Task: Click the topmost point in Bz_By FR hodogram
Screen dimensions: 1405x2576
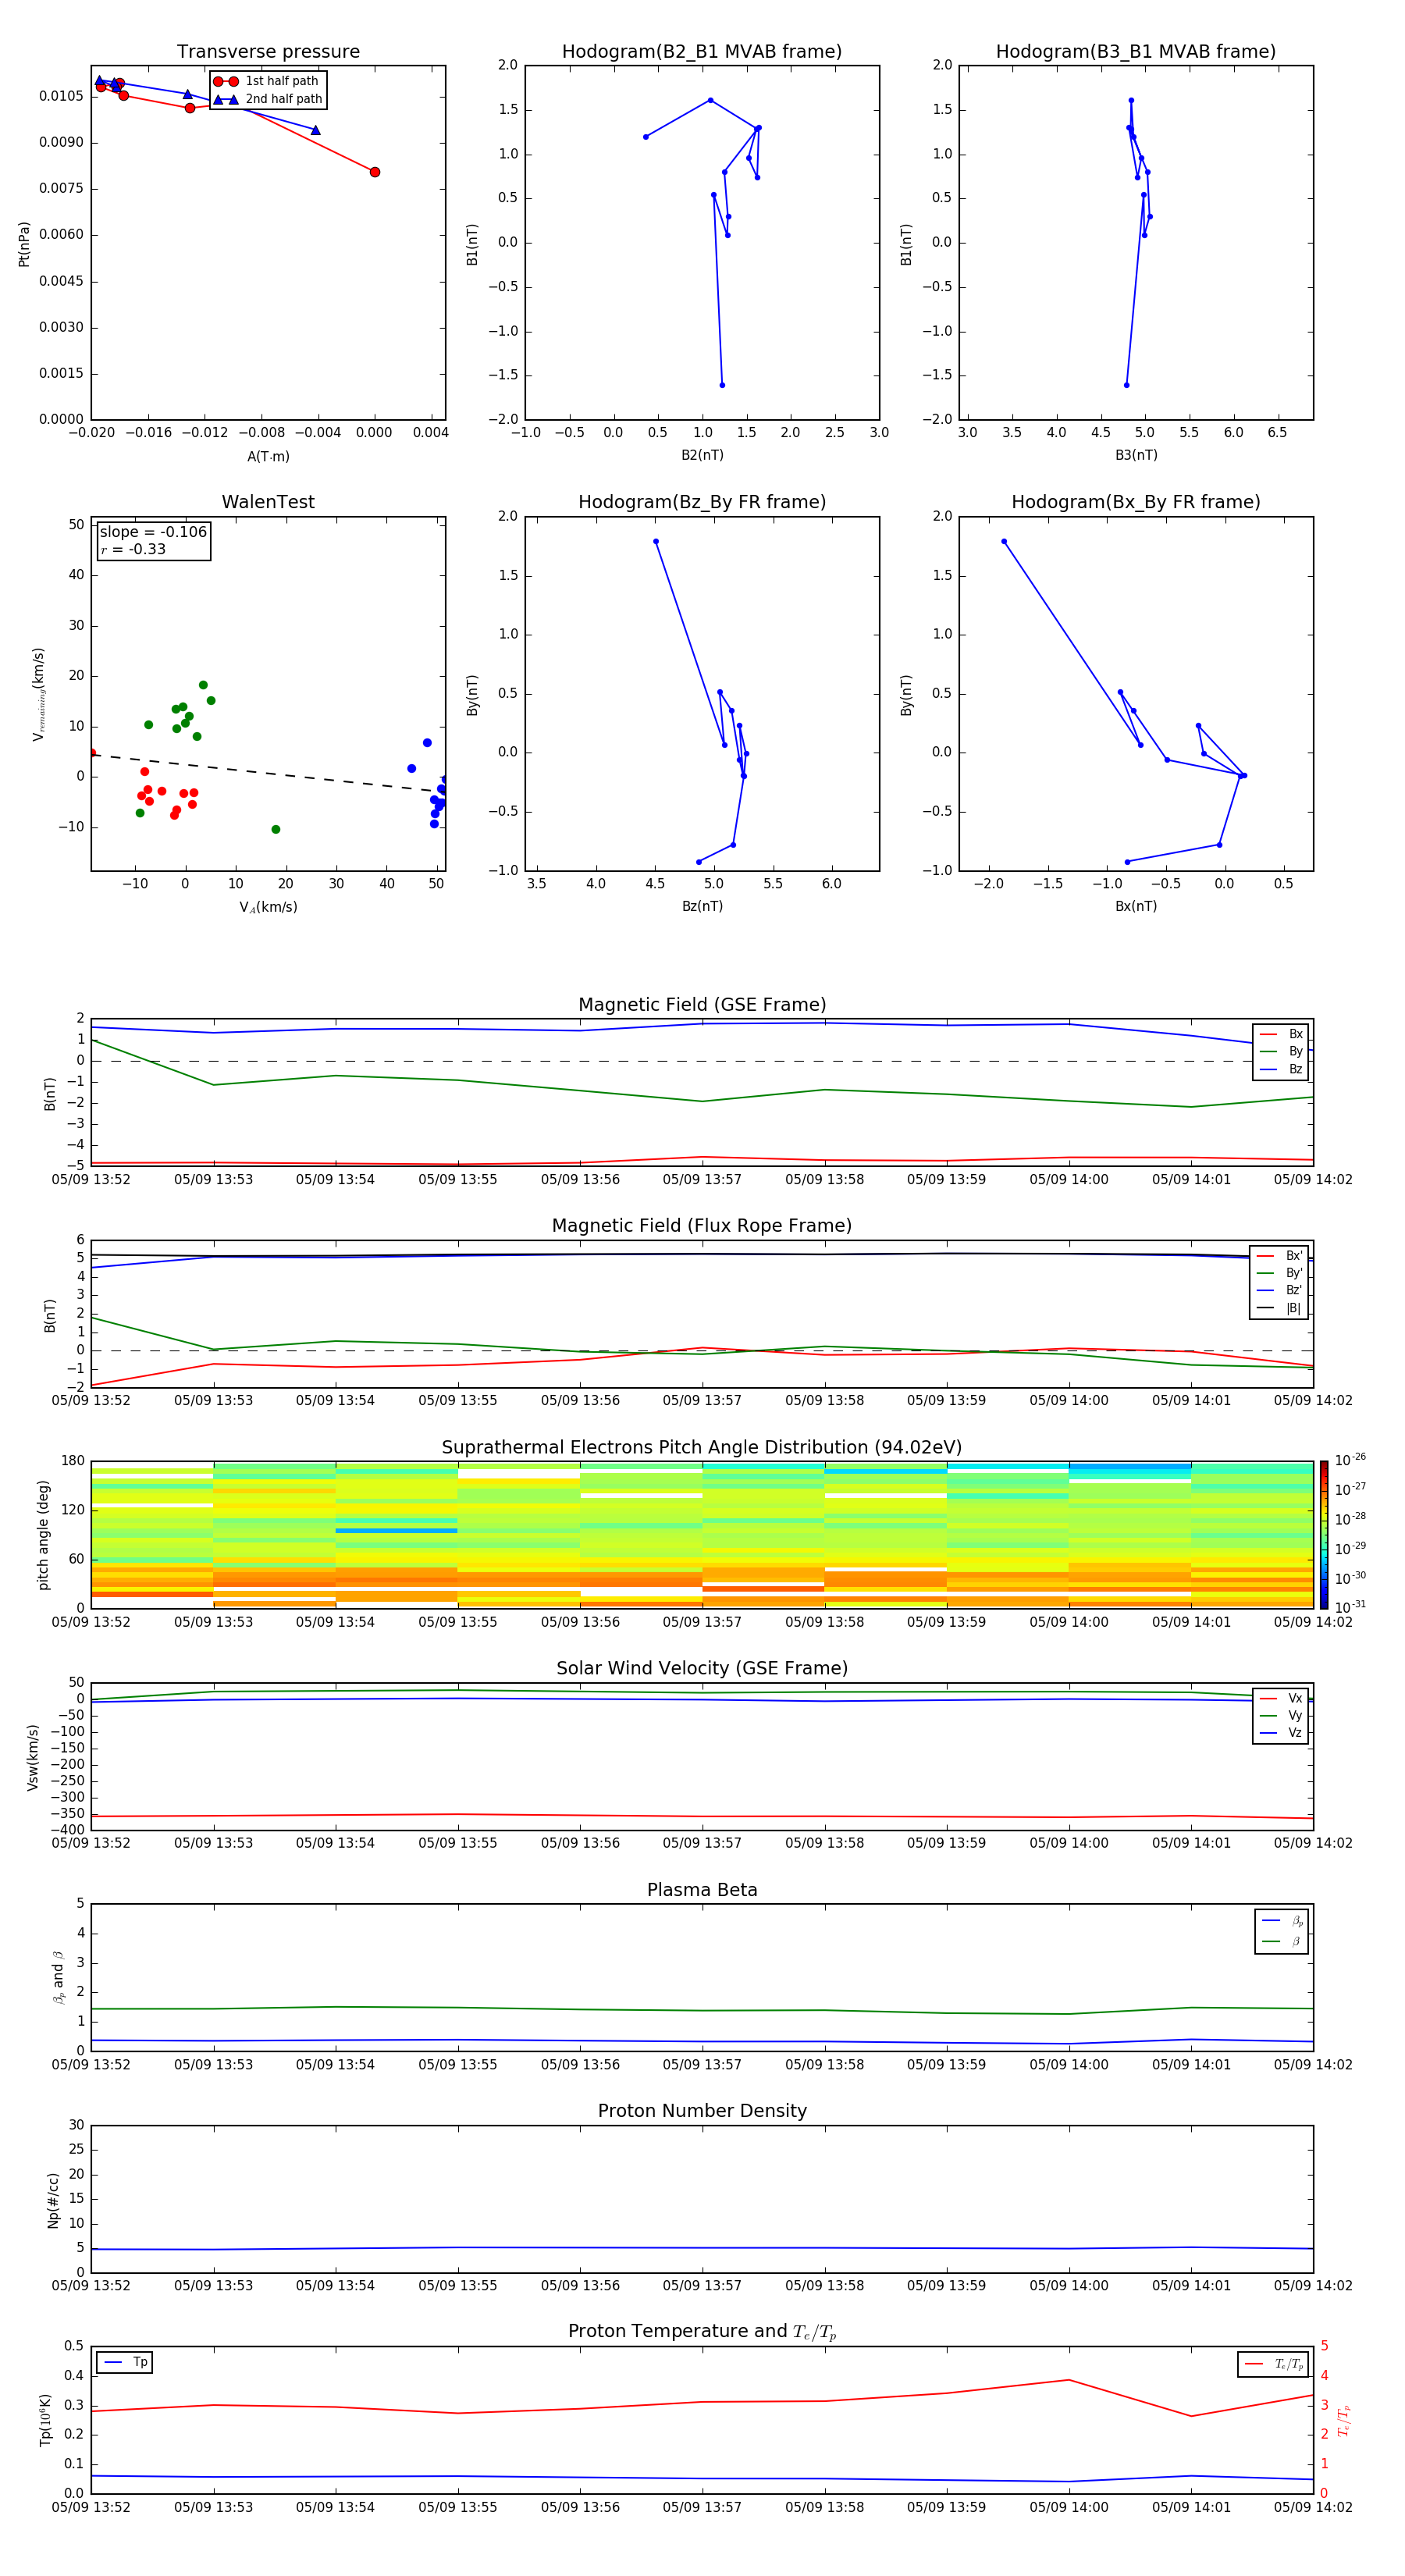Action: coord(656,542)
